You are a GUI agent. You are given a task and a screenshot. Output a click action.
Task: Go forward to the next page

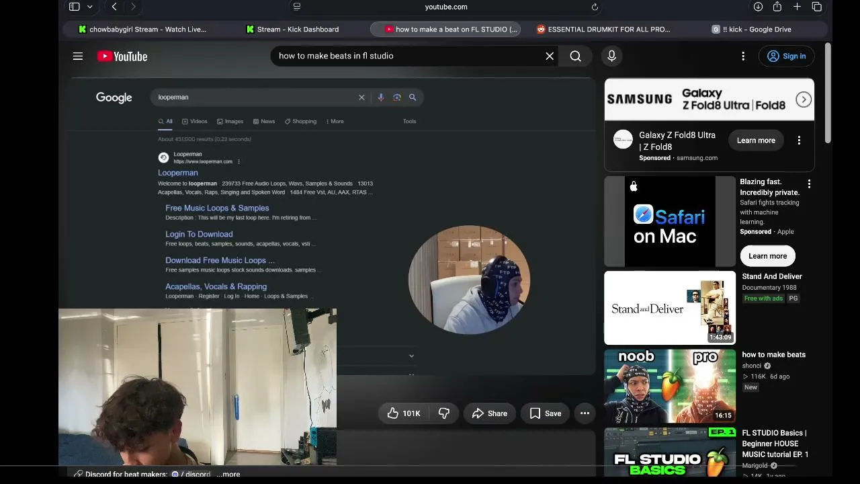click(x=133, y=7)
